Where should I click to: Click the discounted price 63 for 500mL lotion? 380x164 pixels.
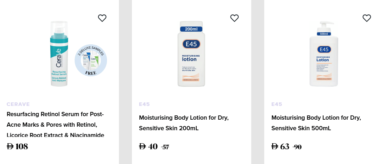[280, 146]
